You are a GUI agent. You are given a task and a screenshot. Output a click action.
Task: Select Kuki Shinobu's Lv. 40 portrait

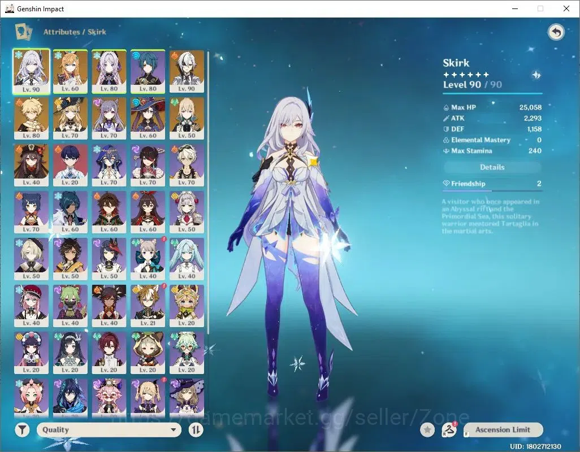70,306
